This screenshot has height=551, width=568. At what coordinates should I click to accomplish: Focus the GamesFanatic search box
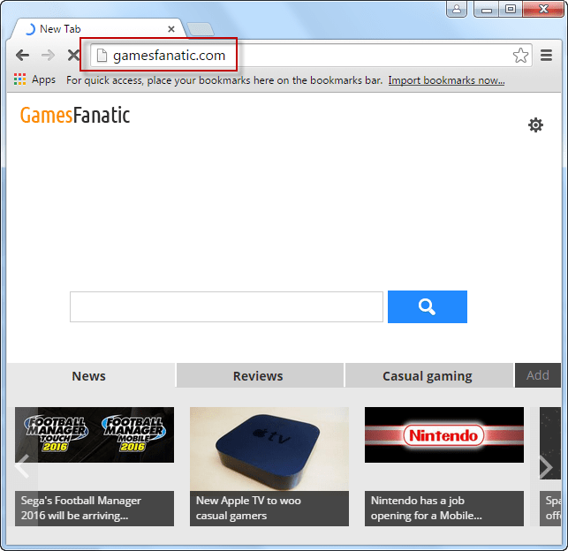(226, 306)
